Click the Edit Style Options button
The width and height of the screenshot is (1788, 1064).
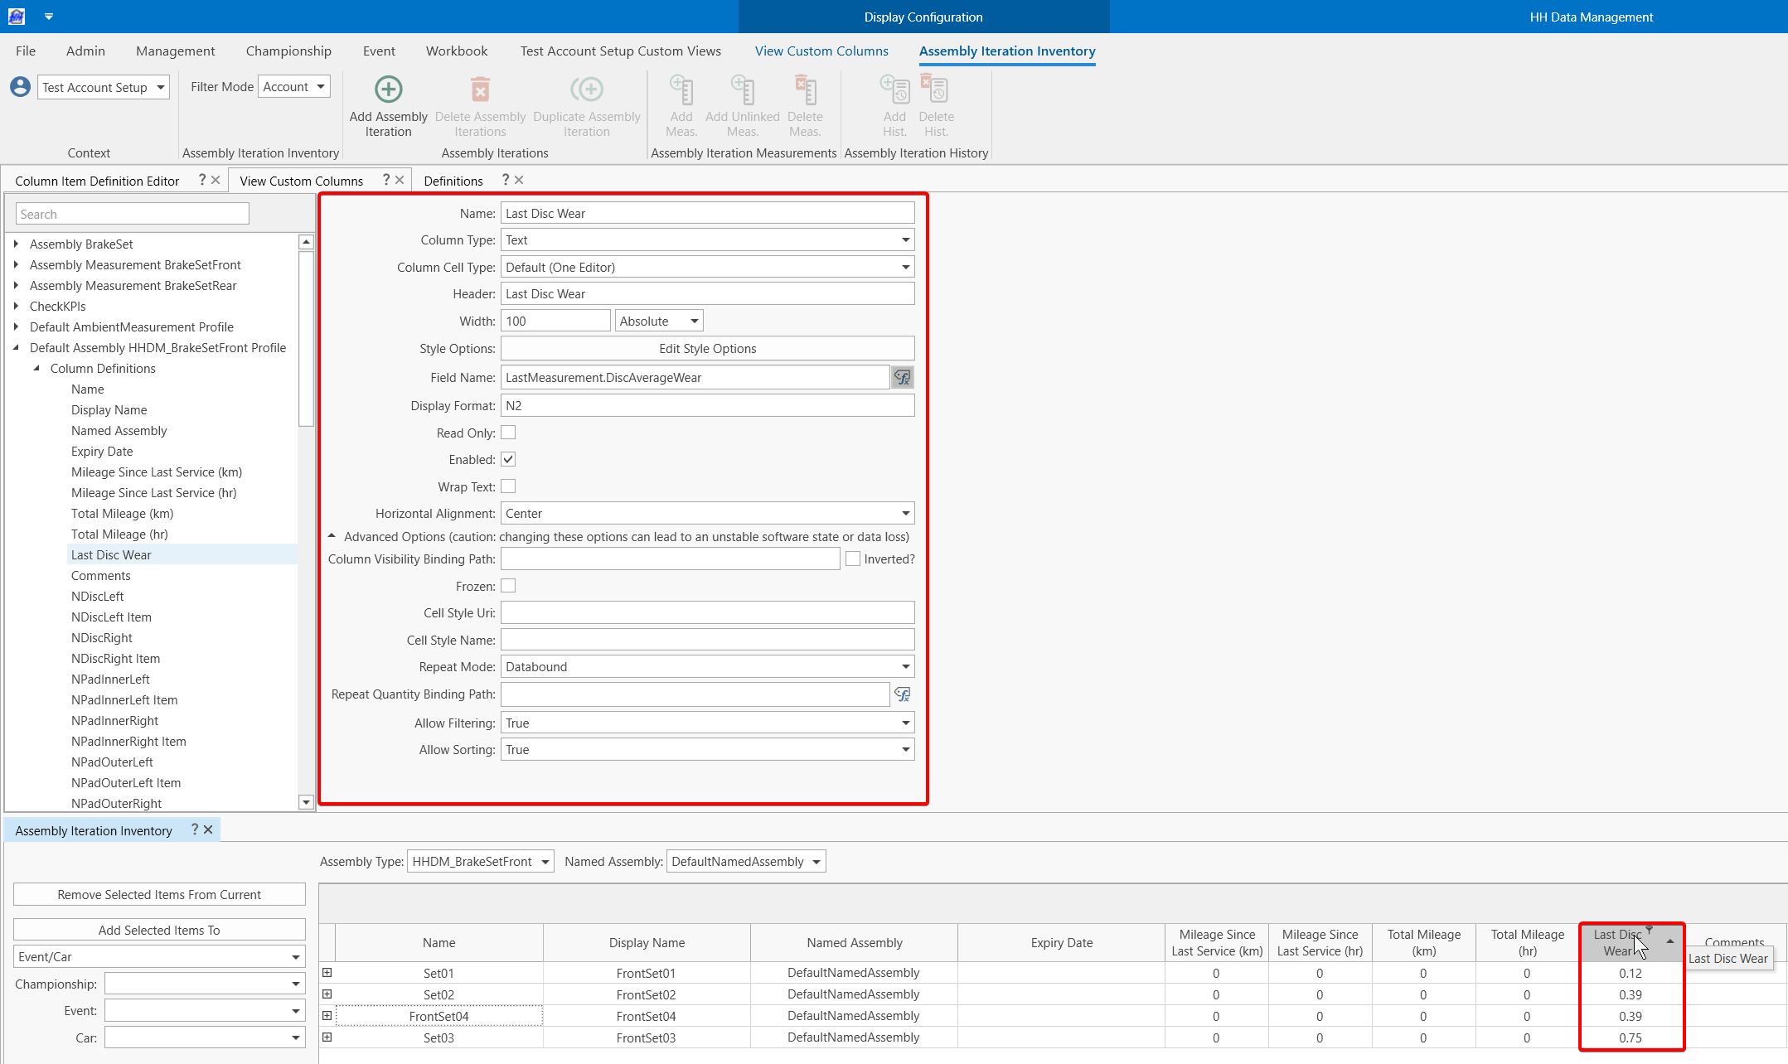(x=707, y=349)
